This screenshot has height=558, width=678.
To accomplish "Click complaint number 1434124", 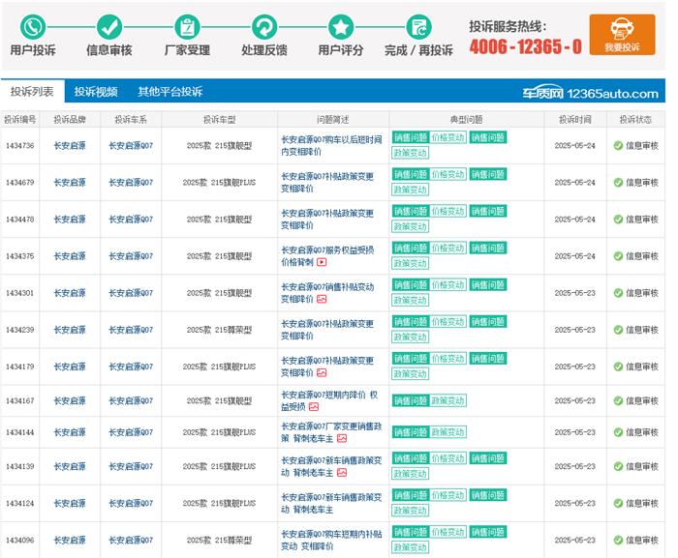I will tap(20, 503).
